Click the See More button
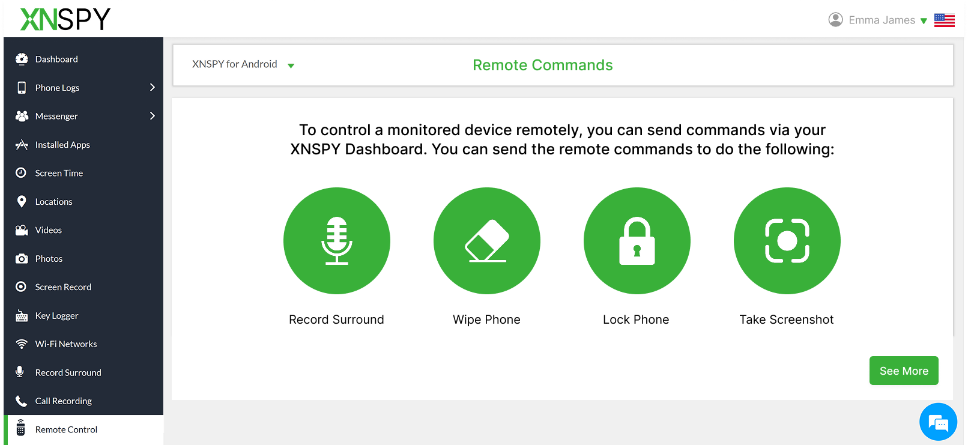Screen dimensions: 968x445 [x=904, y=371]
